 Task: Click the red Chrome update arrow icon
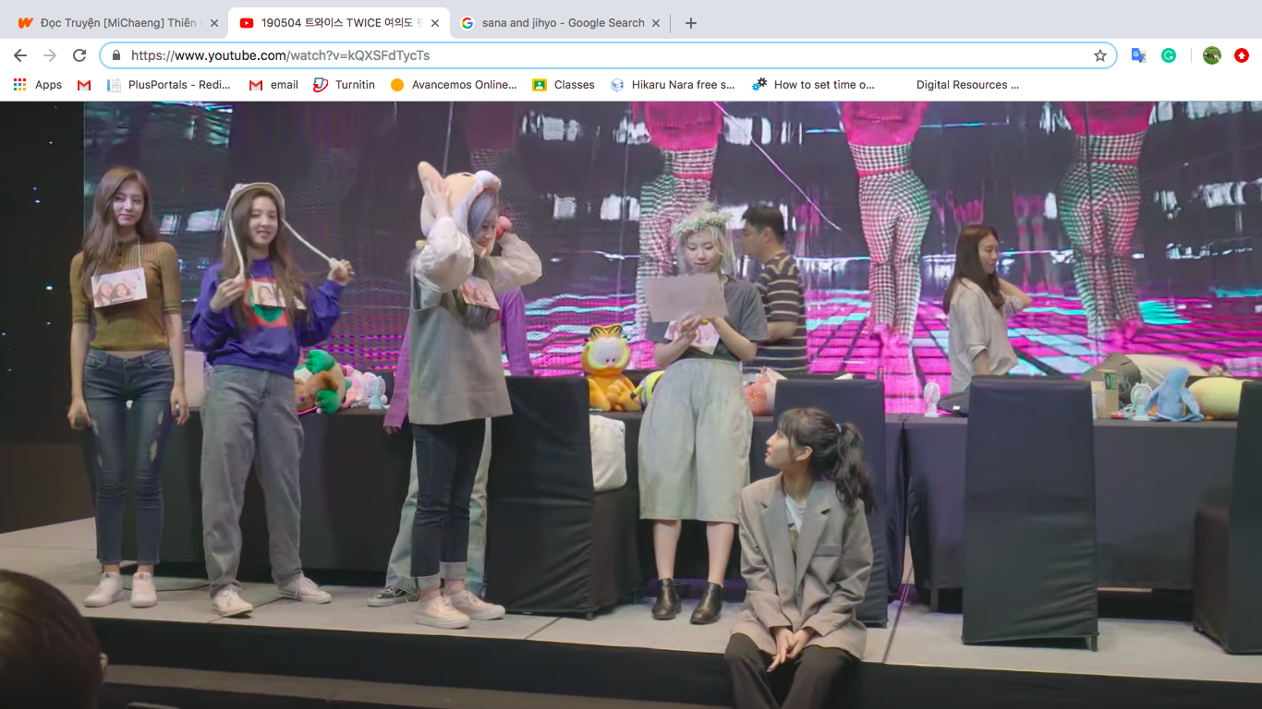1242,55
